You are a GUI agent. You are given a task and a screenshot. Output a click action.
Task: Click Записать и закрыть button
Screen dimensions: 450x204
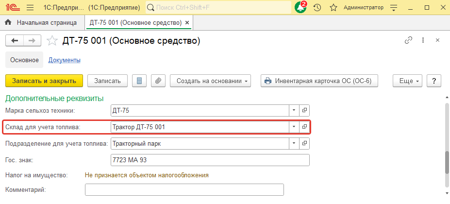44,81
